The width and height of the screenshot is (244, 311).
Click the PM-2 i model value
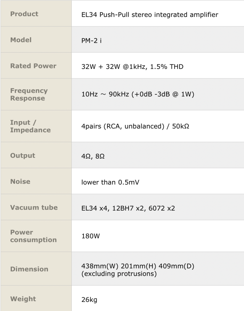[91, 41]
